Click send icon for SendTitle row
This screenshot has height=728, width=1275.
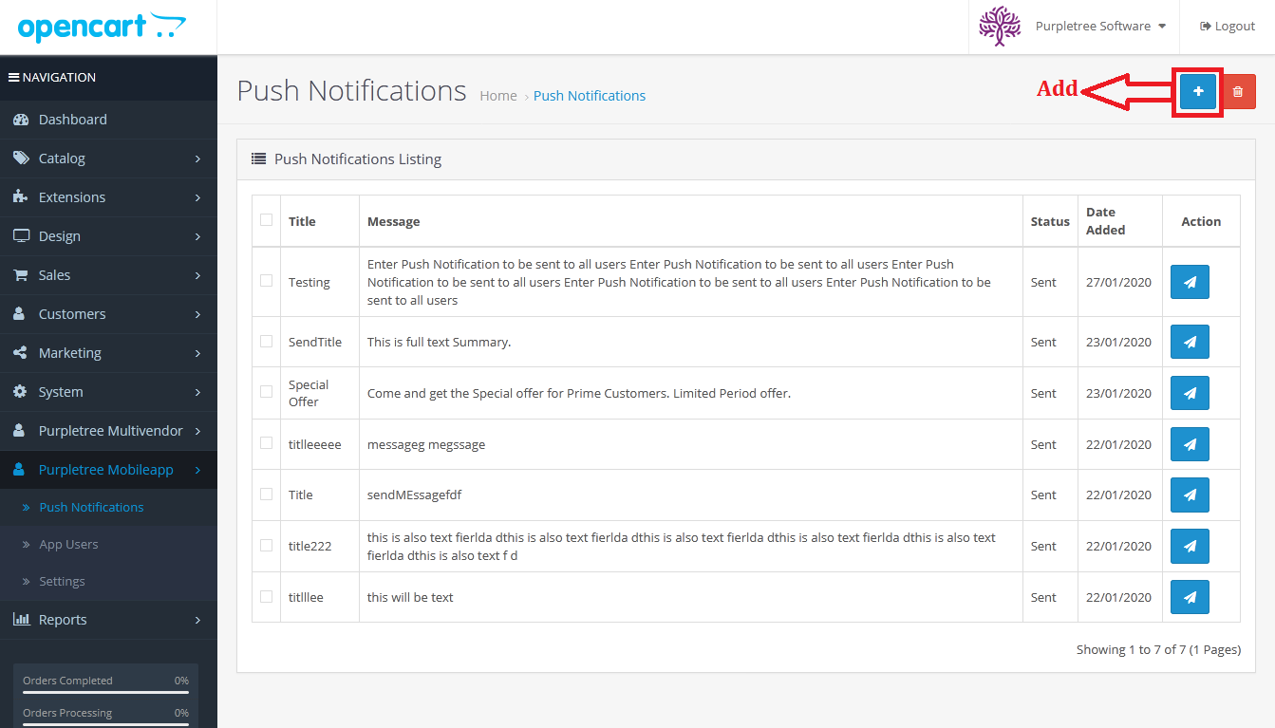1190,342
